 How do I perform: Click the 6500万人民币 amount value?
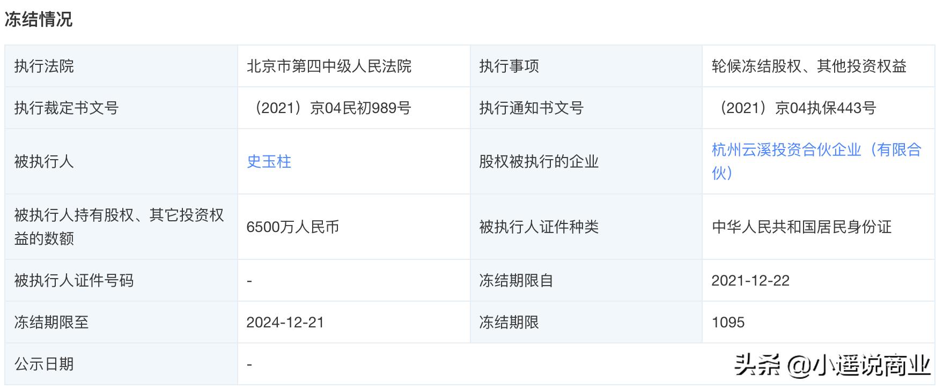pyautogui.click(x=293, y=227)
